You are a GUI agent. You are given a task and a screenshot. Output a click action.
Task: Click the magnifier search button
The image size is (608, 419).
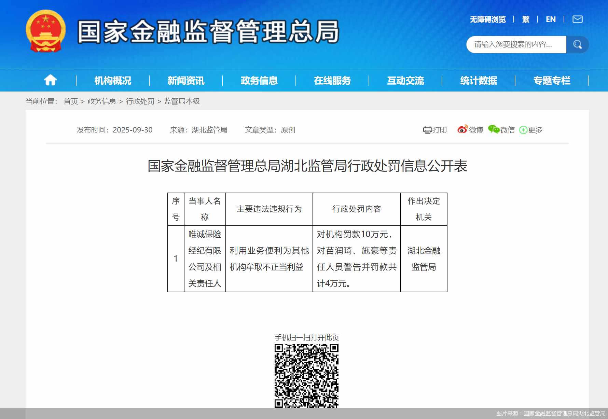577,44
